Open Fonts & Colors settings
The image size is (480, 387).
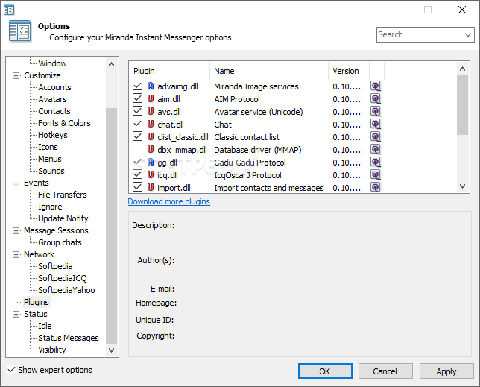[x=64, y=123]
